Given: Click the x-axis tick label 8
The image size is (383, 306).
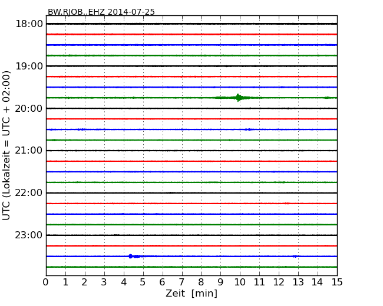Looking at the screenshot, I should (201, 282).
